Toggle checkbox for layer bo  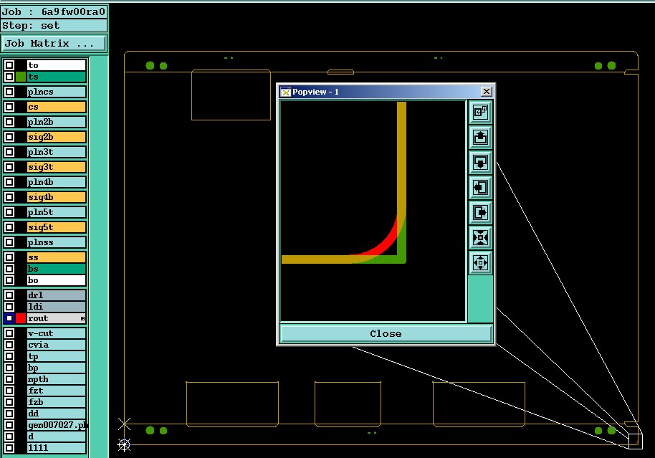pos(9,280)
